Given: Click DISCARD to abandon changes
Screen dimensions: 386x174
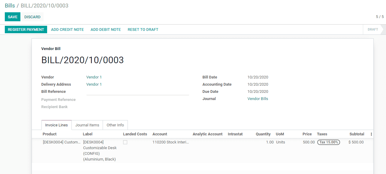Looking at the screenshot, I should point(32,17).
